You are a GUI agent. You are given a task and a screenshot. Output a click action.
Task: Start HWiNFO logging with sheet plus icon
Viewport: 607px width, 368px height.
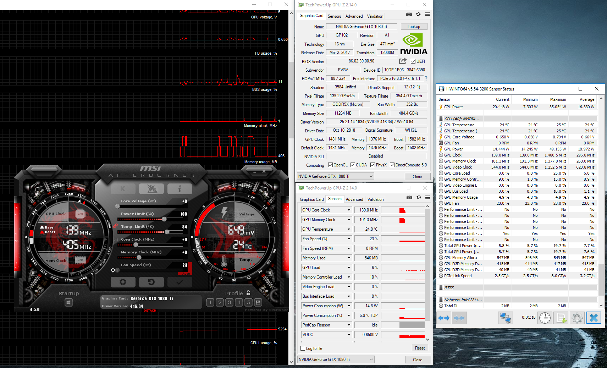561,318
